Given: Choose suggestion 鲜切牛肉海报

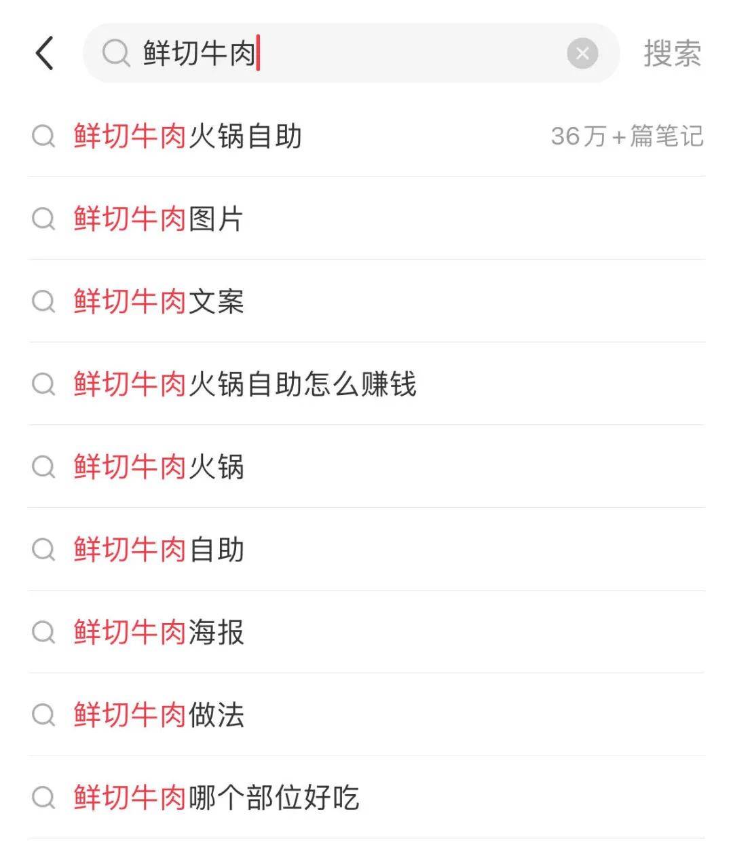Looking at the screenshot, I should pyautogui.click(x=158, y=632).
